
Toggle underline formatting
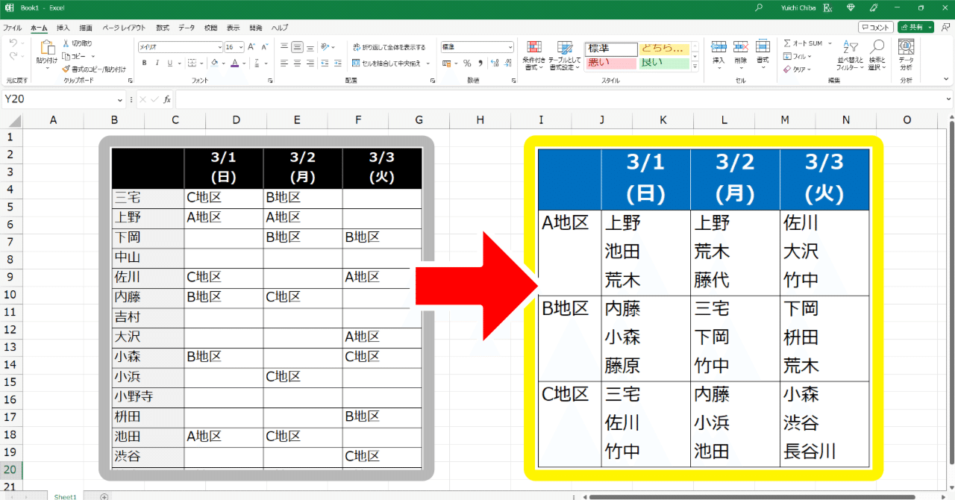pyautogui.click(x=170, y=63)
